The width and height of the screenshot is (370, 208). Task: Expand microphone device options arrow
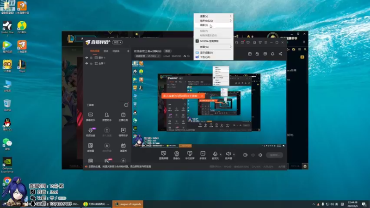coord(221,154)
